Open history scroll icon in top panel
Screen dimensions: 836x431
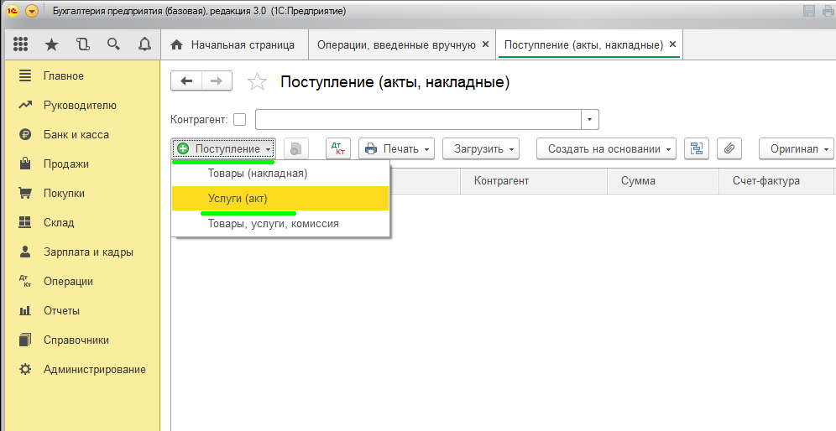pos(82,44)
